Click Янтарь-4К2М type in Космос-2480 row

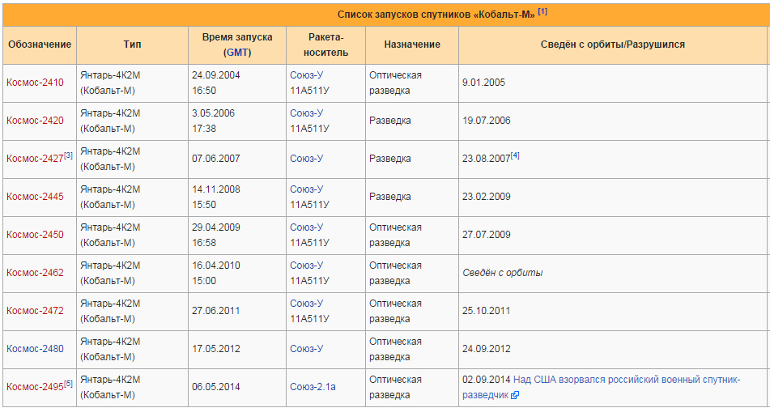tap(110, 349)
